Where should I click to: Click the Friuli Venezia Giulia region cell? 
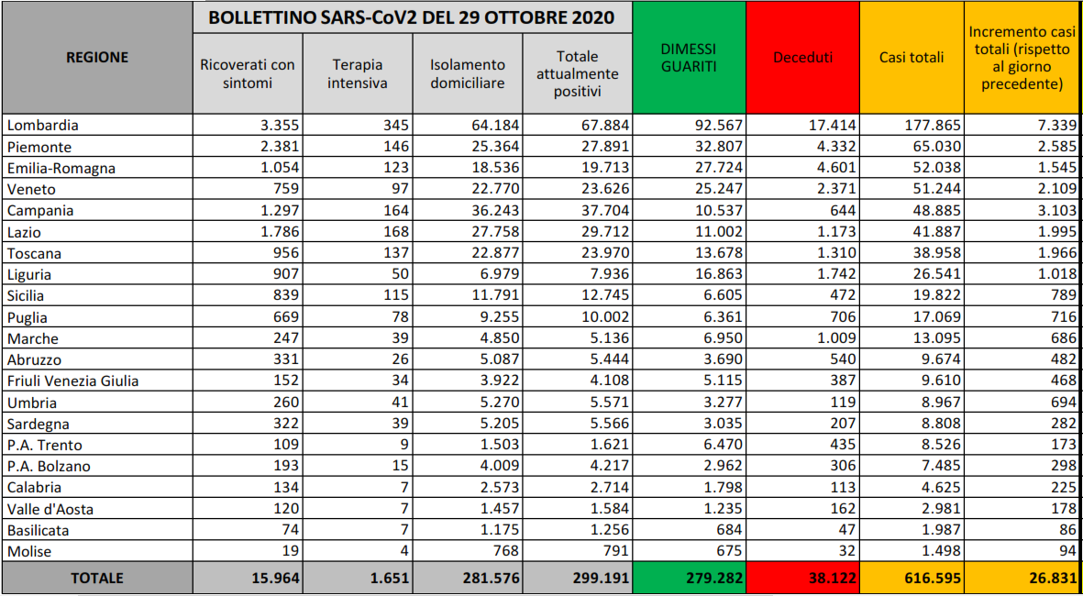coord(72,381)
